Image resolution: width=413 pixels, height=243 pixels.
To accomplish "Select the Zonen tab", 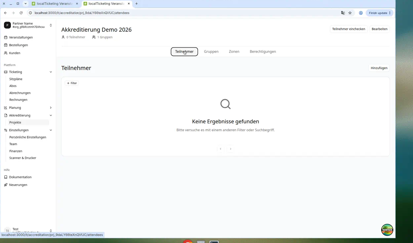I will coord(234,52).
